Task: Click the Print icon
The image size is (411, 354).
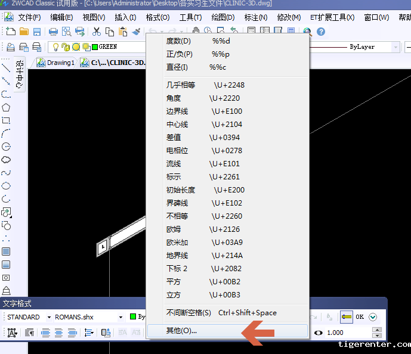Action: 53,32
